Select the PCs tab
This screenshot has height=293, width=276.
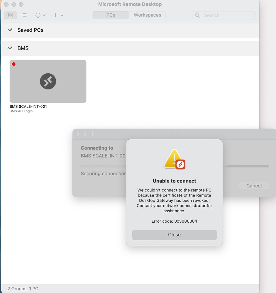tap(111, 15)
